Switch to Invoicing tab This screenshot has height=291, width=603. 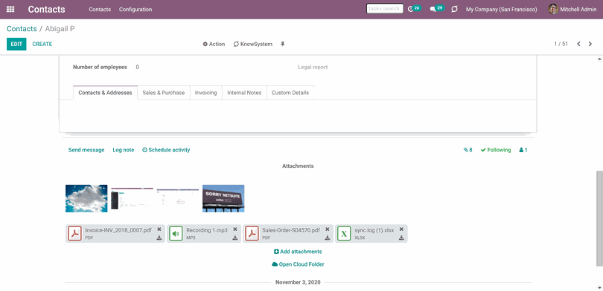[206, 93]
